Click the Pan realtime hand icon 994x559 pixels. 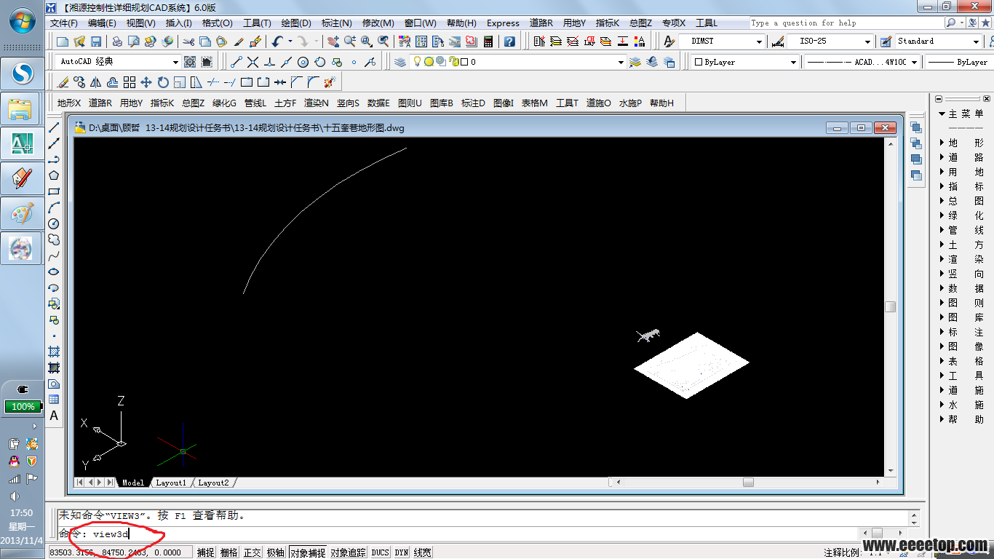pos(333,41)
